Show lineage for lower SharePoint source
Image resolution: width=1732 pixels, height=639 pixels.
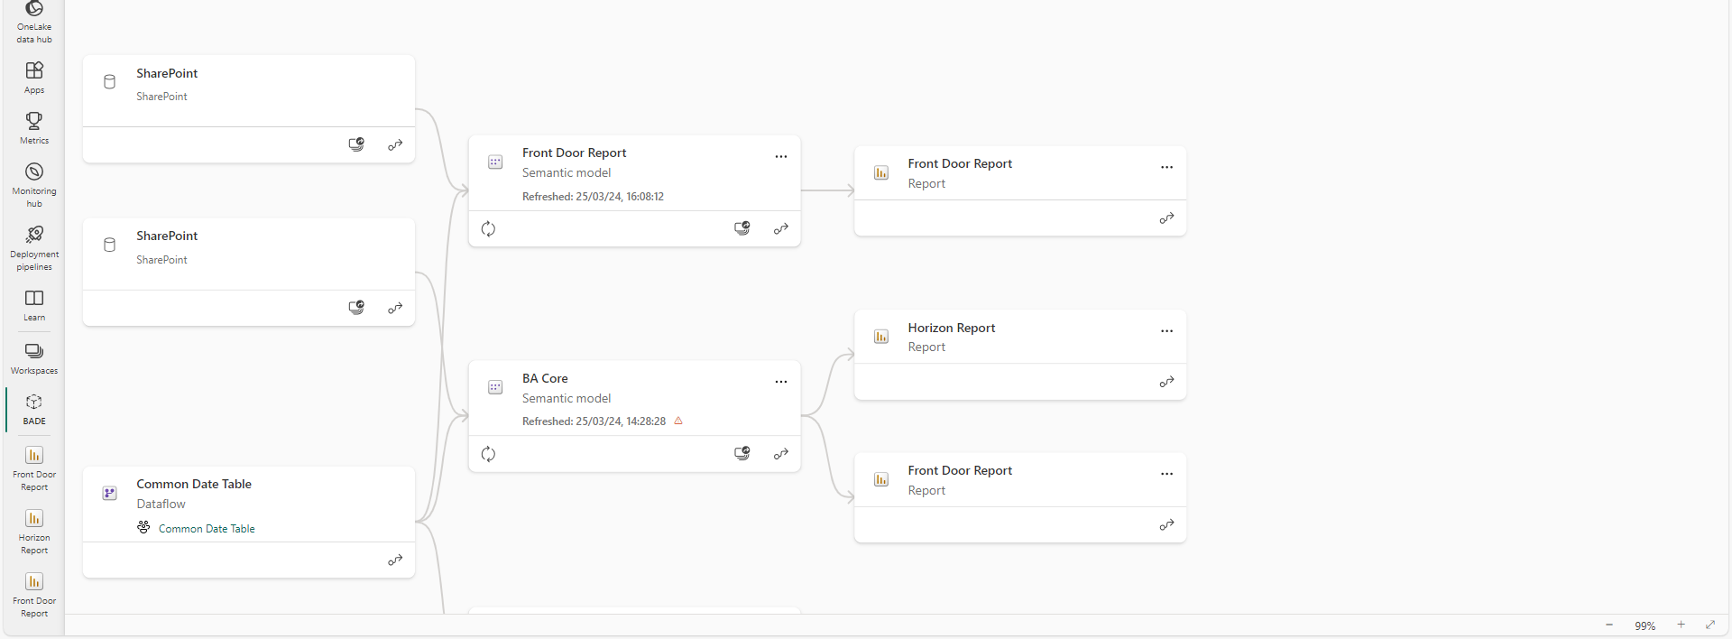395,309
